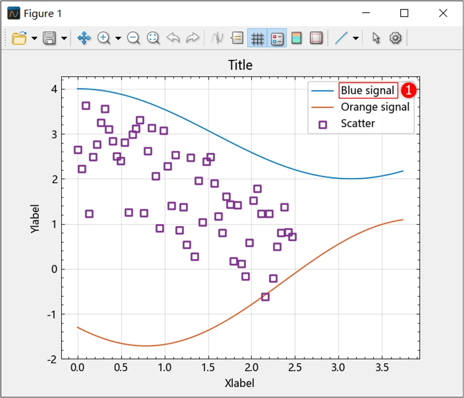Toggle the legend display button
Image resolution: width=464 pixels, height=398 pixels.
tap(277, 38)
